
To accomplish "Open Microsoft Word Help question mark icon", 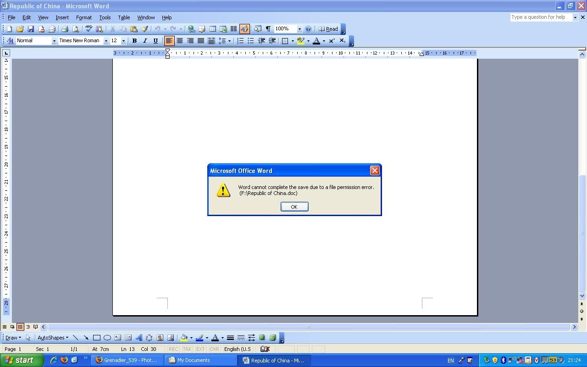I will 308,29.
